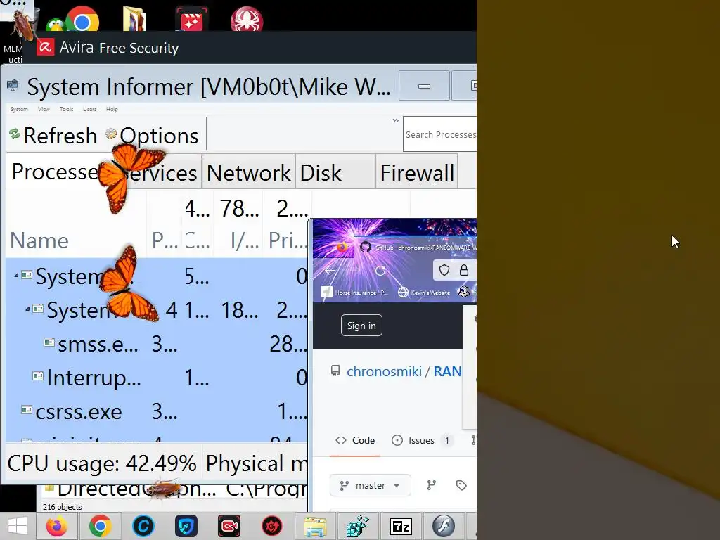720x540 pixels.
Task: Click the Firefox reload page button
Action: click(x=380, y=271)
